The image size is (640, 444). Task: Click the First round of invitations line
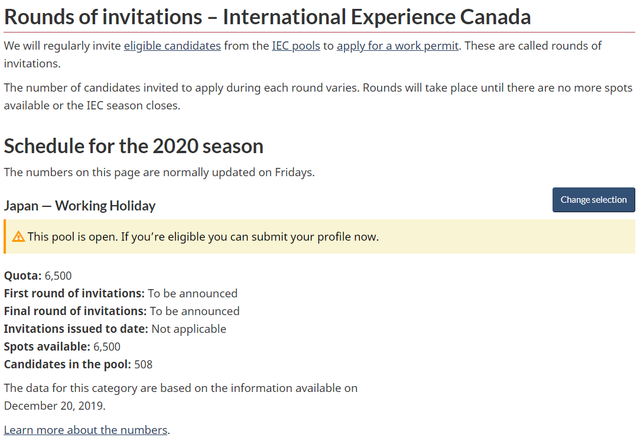point(121,293)
